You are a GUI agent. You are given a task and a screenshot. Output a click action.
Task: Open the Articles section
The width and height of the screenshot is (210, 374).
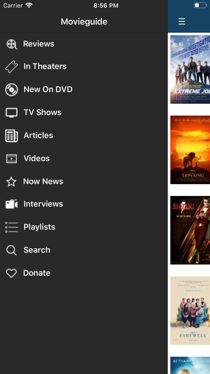pyautogui.click(x=38, y=136)
